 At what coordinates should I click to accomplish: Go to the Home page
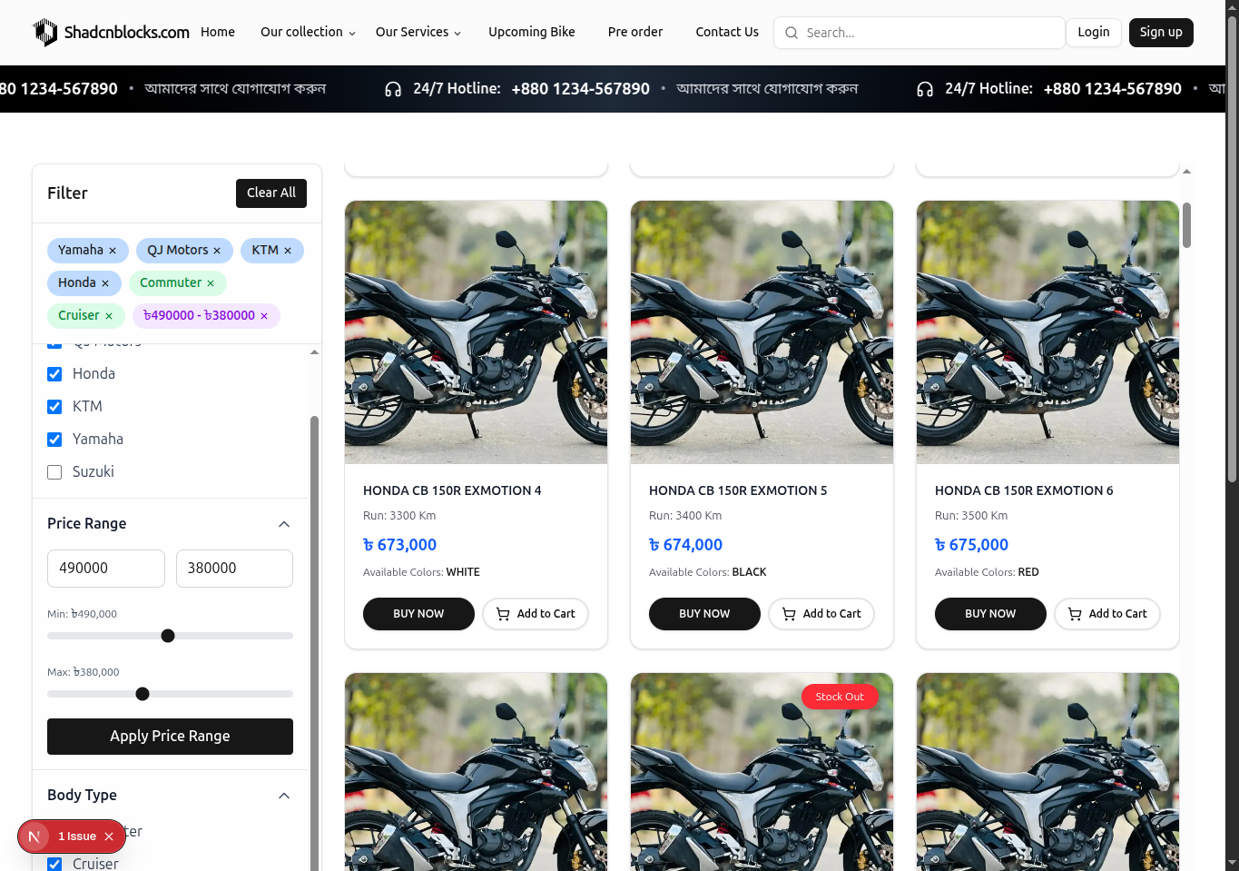(218, 32)
